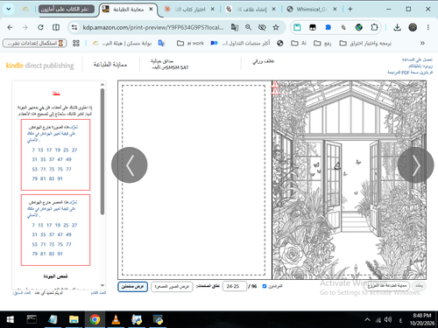The image size is (438, 328).
Task: Expand the برمجه واختيار اختراق bookmarks folder
Action: tap(365, 43)
